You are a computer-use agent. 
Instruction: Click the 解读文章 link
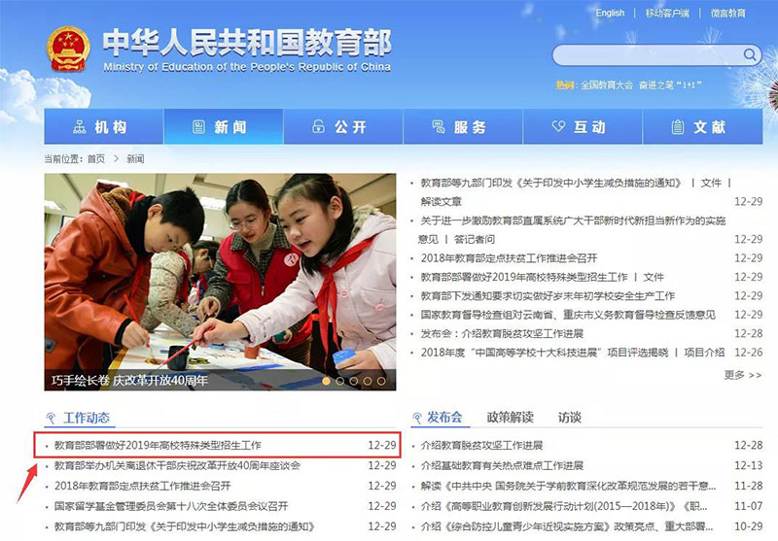point(442,202)
